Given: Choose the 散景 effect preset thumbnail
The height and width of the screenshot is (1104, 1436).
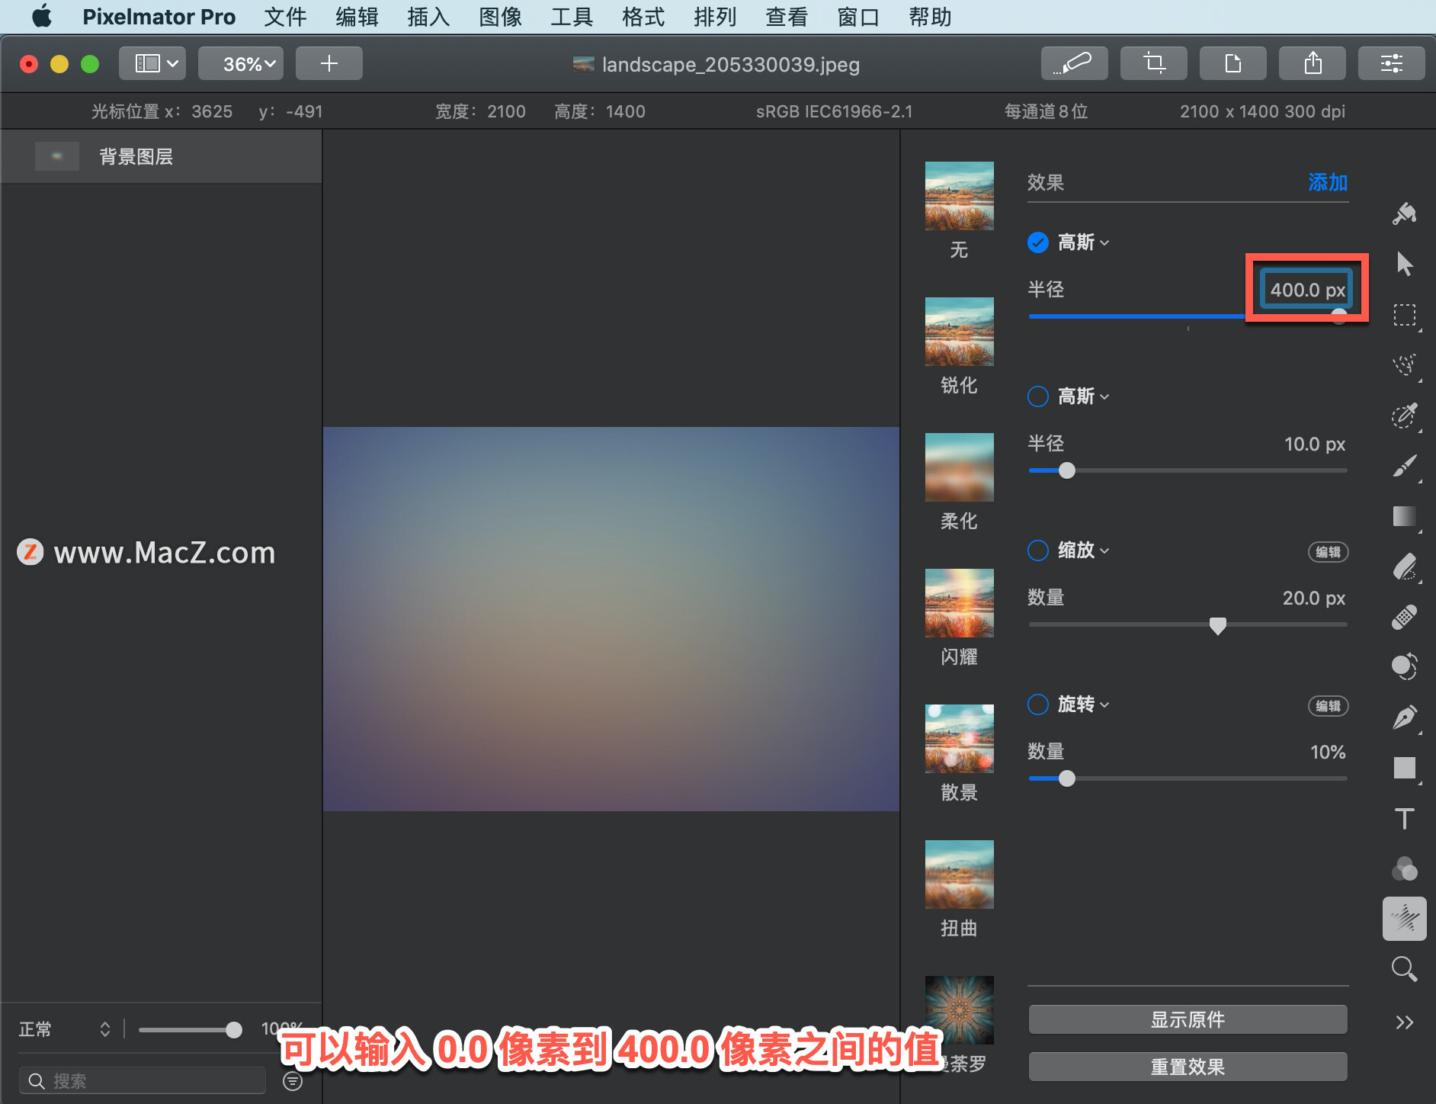Looking at the screenshot, I should (x=959, y=739).
